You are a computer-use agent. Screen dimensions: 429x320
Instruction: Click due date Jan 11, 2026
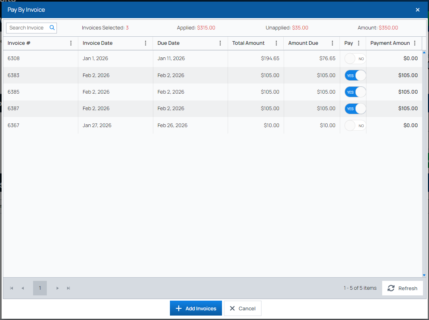coord(171,59)
